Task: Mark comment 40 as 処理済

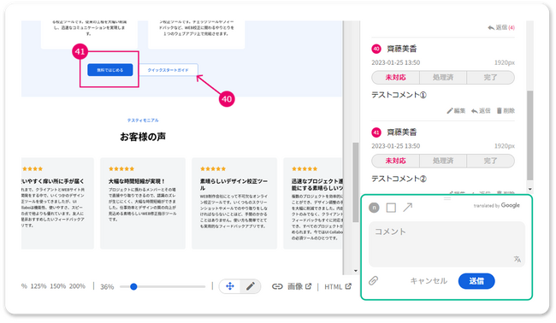Action: coord(443,77)
